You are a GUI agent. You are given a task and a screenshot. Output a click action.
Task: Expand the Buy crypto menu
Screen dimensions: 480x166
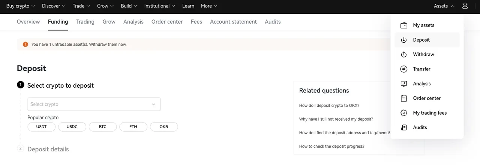(21, 6)
